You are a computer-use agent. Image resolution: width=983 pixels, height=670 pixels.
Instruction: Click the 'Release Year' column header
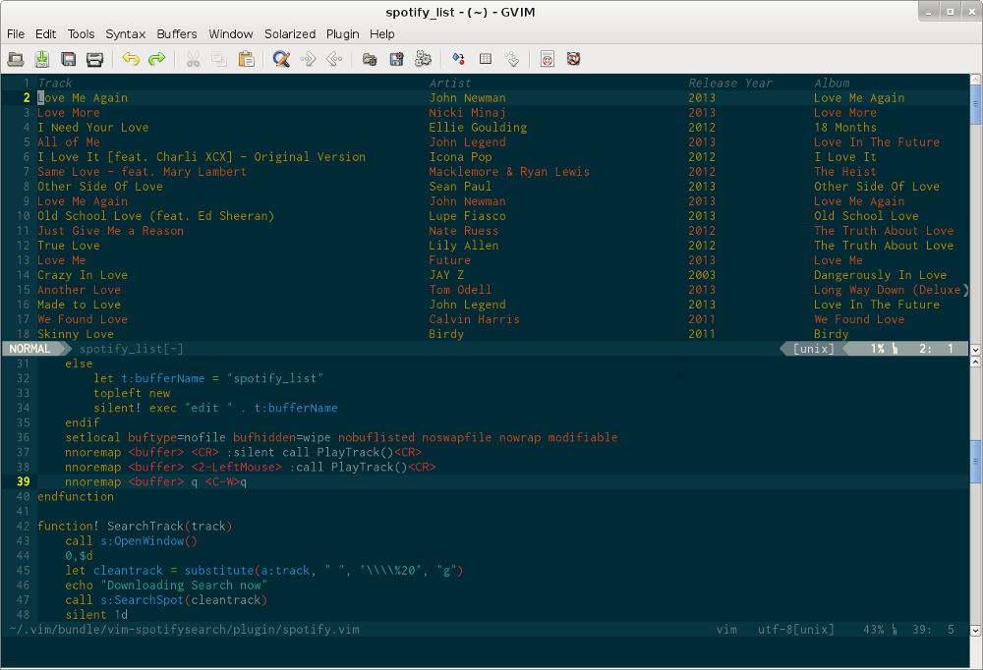[x=729, y=83]
